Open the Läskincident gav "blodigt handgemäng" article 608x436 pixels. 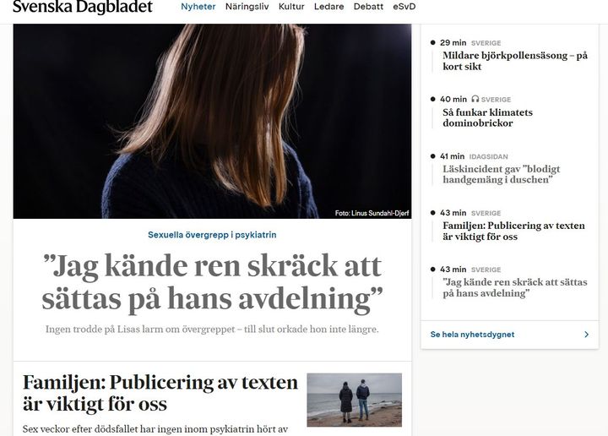(x=501, y=174)
